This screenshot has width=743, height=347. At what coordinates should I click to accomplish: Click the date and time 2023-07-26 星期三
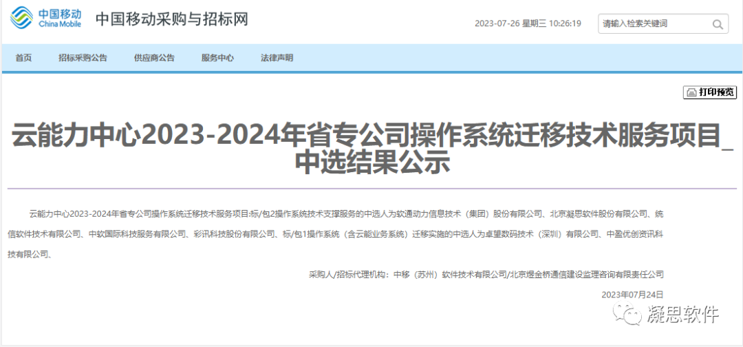(528, 23)
